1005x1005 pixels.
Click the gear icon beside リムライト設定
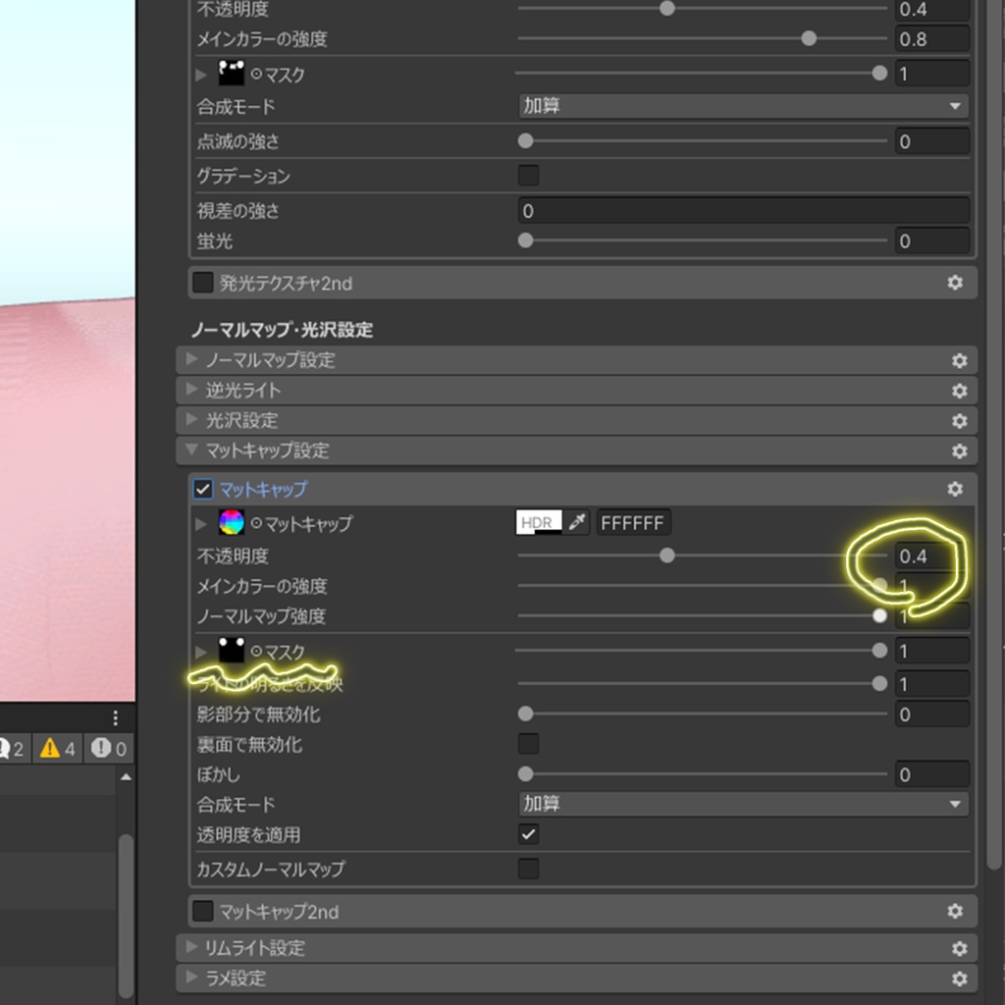coord(959,948)
